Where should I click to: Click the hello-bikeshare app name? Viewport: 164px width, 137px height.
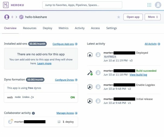click(36, 17)
